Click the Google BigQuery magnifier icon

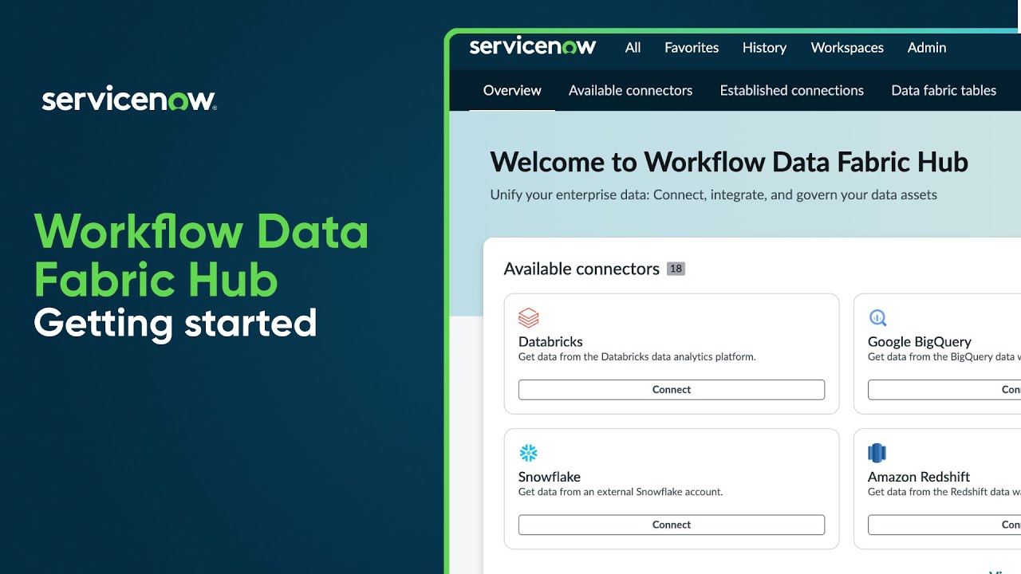pyautogui.click(x=877, y=317)
